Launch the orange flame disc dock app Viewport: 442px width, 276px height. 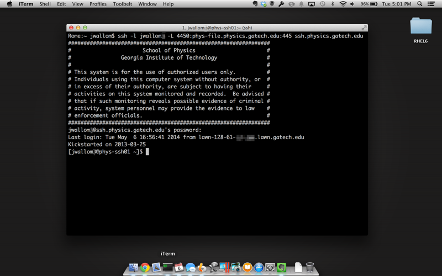pos(202,267)
